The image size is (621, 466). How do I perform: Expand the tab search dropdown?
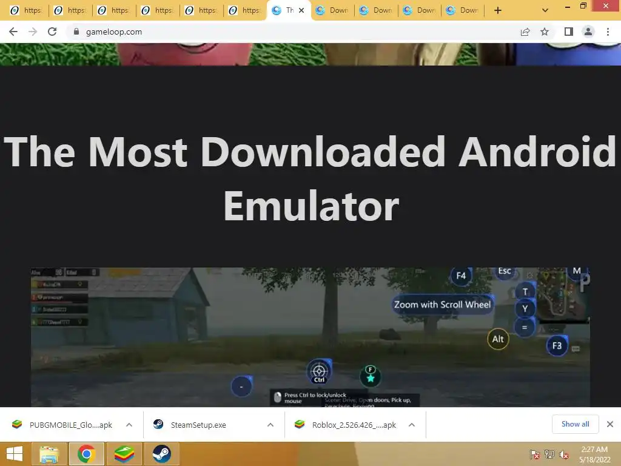545,11
